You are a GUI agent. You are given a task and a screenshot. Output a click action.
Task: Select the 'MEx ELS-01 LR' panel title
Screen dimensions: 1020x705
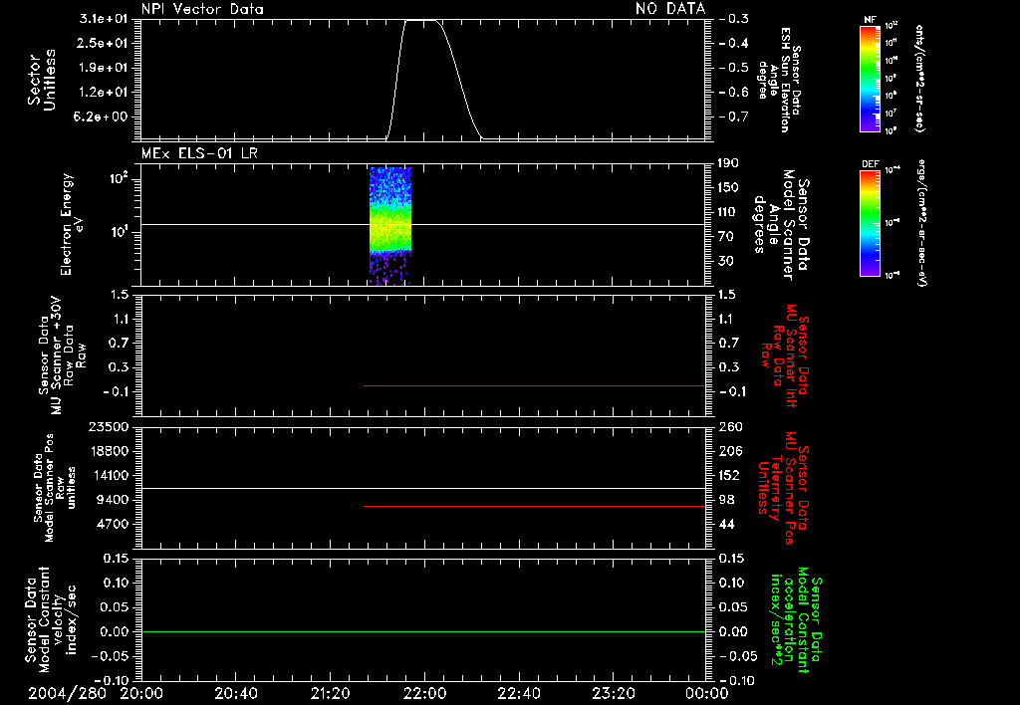pyautogui.click(x=199, y=153)
